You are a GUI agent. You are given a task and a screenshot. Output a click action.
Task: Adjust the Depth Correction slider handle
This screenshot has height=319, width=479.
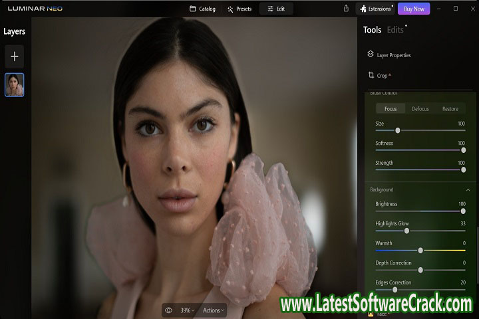pyautogui.click(x=420, y=270)
